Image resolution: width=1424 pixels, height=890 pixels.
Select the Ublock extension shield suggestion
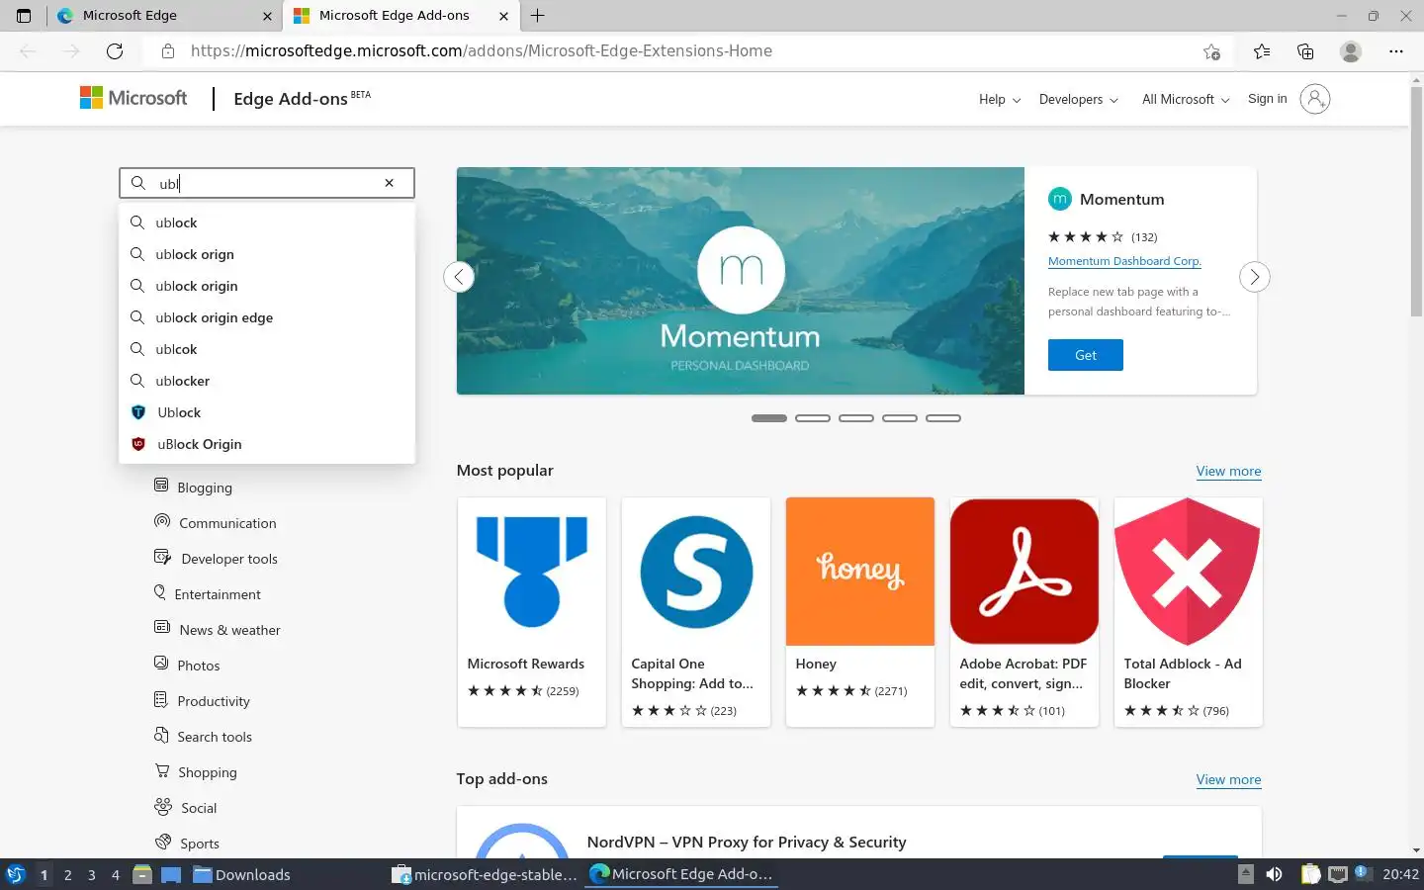[x=267, y=412]
